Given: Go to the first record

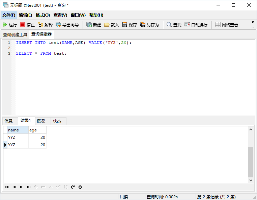Looking at the screenshot, I should point(7,187).
